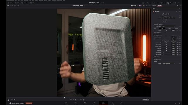
Task: Click the Quick Export button
Action: pos(146,3)
